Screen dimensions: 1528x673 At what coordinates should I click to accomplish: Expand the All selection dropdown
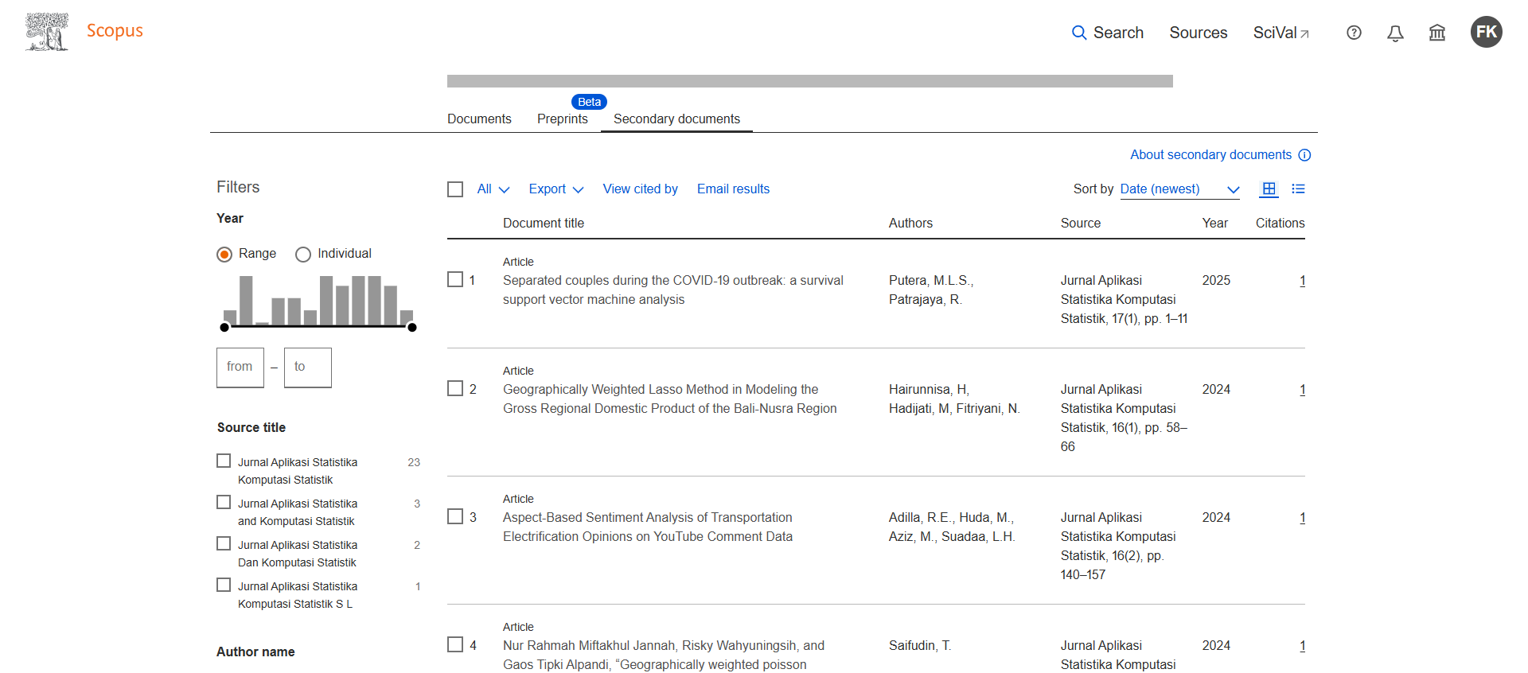click(493, 189)
